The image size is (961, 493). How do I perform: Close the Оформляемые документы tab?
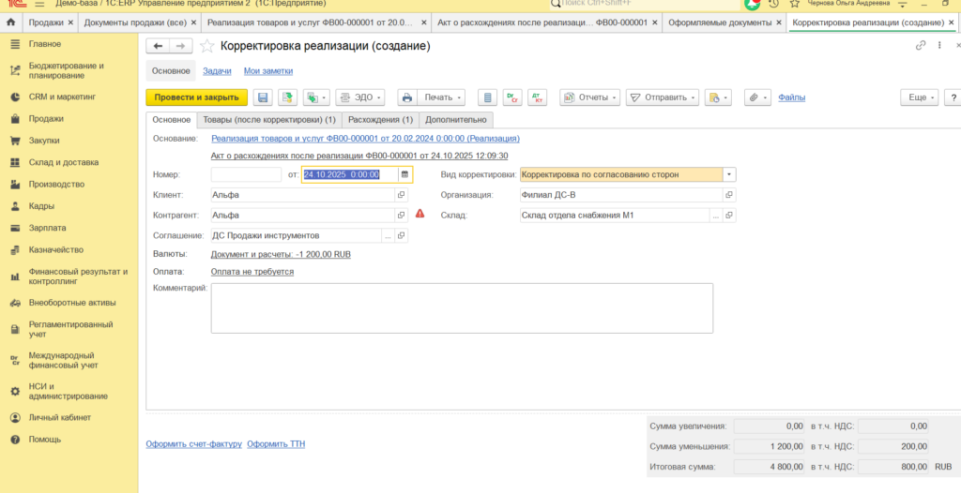click(x=779, y=22)
